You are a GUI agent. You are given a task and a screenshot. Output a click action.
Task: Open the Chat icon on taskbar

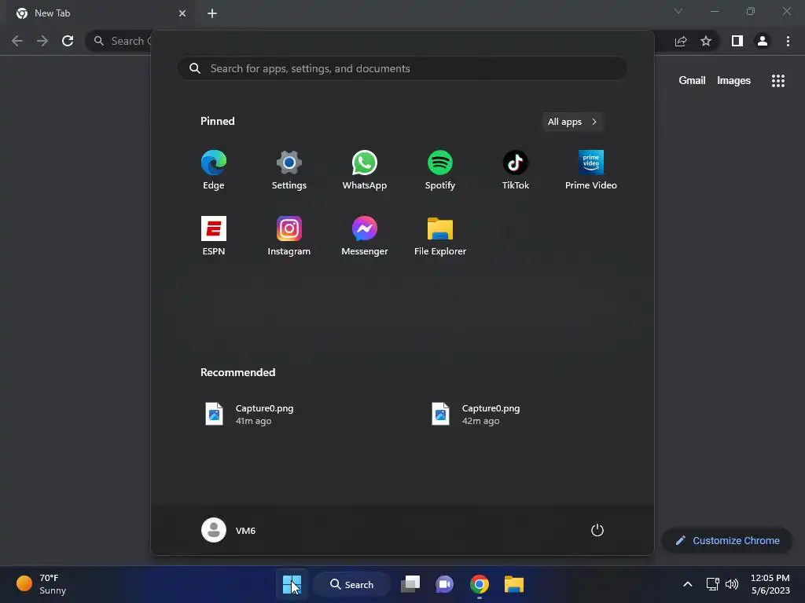(445, 584)
